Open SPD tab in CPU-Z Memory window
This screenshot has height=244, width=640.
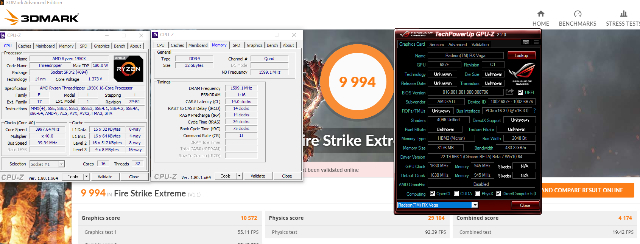237,45
